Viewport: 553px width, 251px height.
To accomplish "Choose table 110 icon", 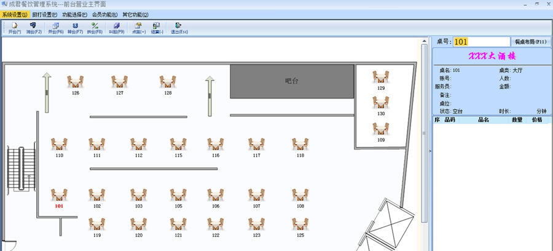I will [x=59, y=144].
